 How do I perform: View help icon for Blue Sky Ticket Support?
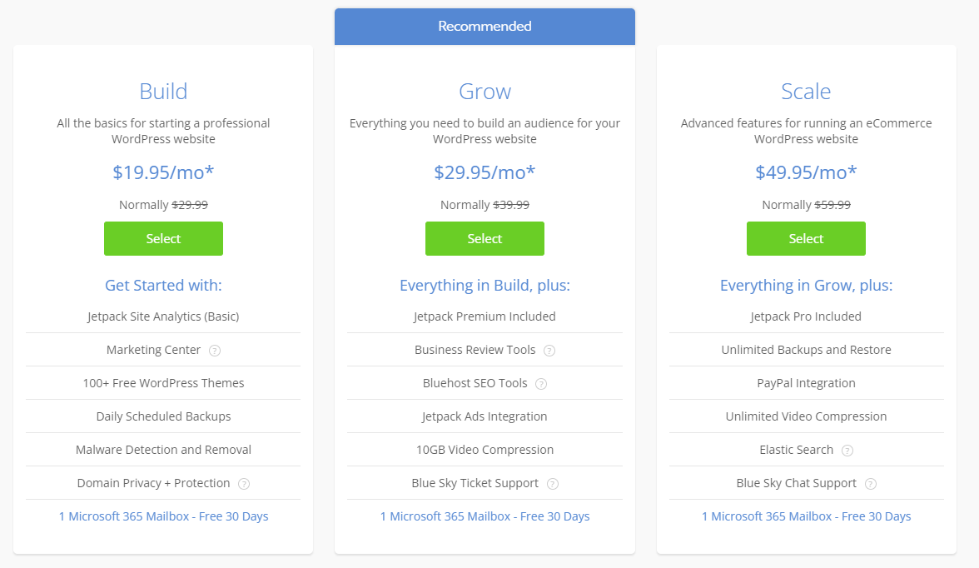pos(553,484)
